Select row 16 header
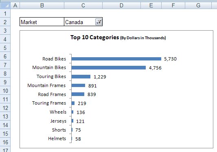 [x=5, y=142]
